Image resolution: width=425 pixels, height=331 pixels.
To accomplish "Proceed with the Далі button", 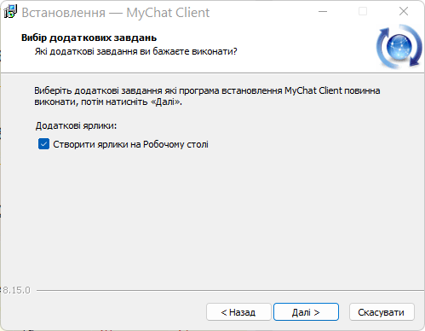I will point(306,312).
